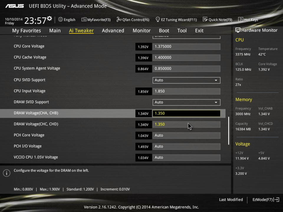Select VCCIO CPU 1.05V Voltage label
This screenshot has width=283, height=212.
coord(36,157)
